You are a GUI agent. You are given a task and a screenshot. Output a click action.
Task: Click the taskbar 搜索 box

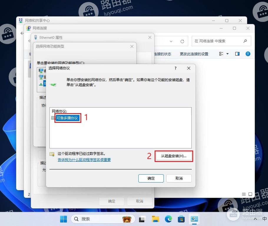(103, 219)
